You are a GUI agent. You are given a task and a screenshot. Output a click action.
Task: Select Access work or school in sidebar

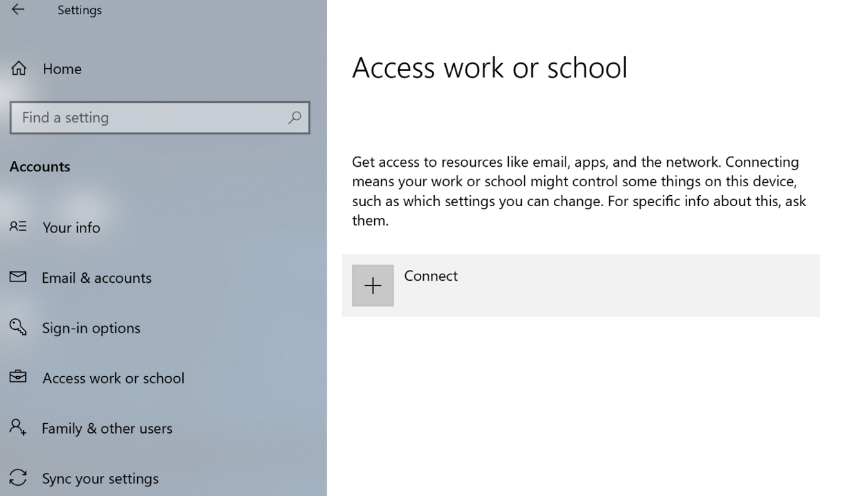pos(113,378)
